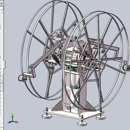The width and height of the screenshot is (130, 130).
Task: Select the right-side roller on the arm
Action: [x=126, y=68]
